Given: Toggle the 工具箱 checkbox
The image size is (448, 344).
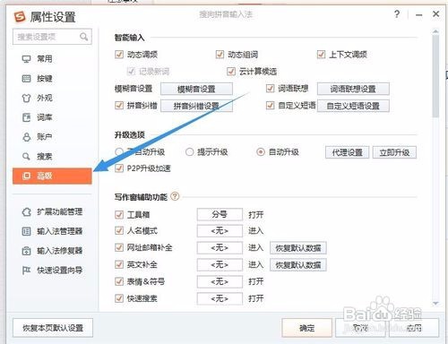Looking at the screenshot, I should (119, 214).
